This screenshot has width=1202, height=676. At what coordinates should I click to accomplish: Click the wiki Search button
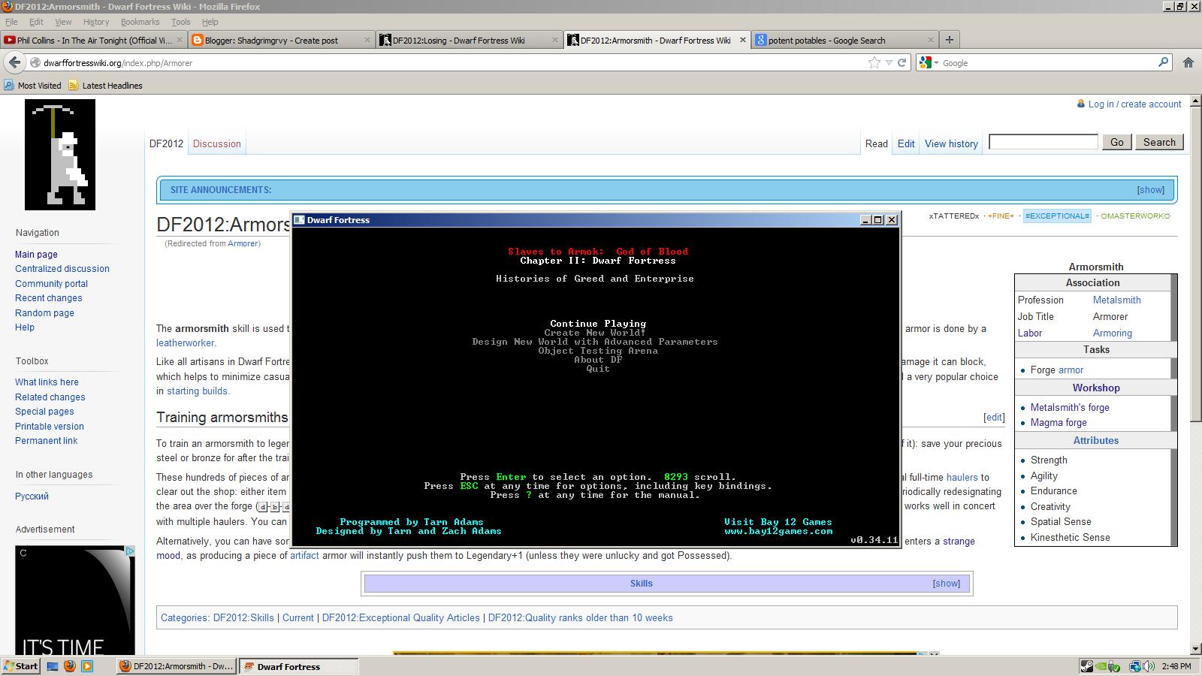[1159, 142]
